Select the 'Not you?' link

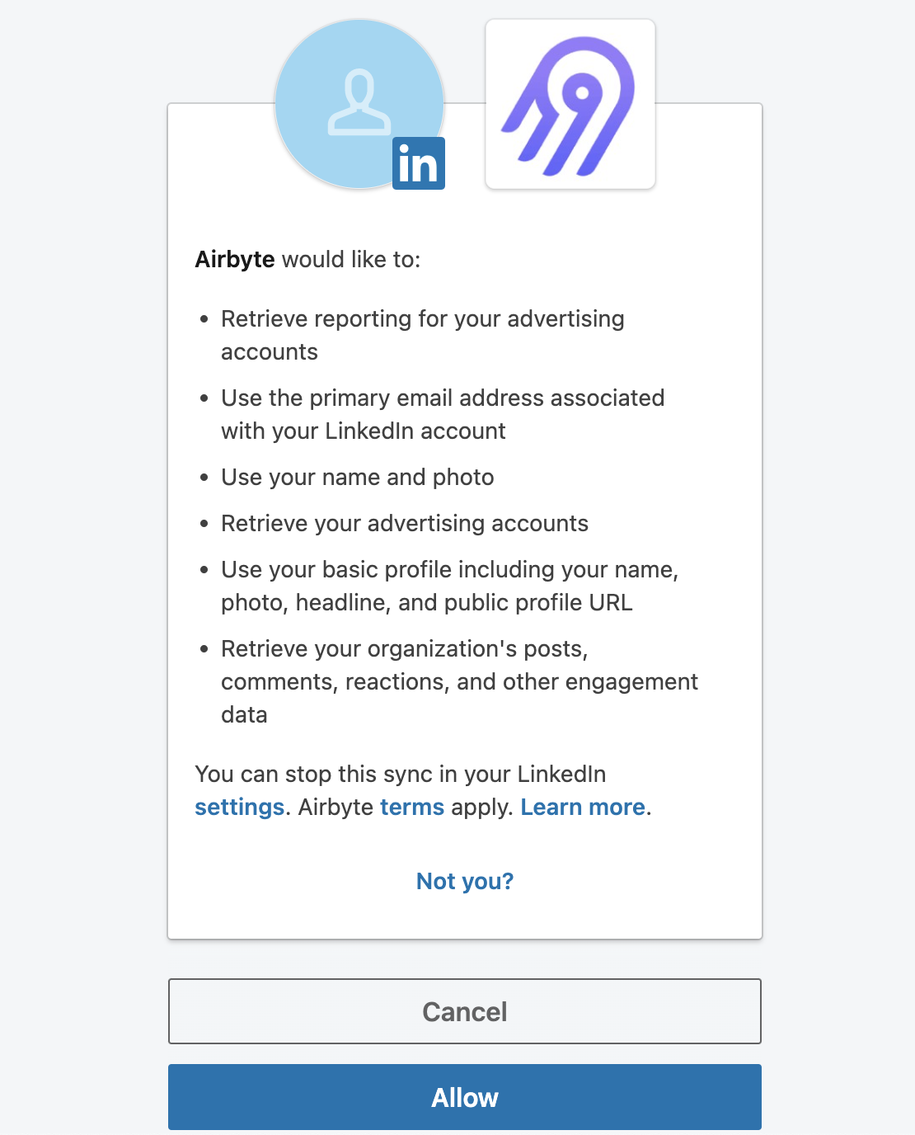[464, 881]
